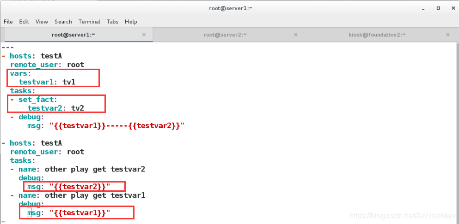Click 'other play get testvar1' name line
Image resolution: width=459 pixels, height=224 pixels.
tap(78, 195)
